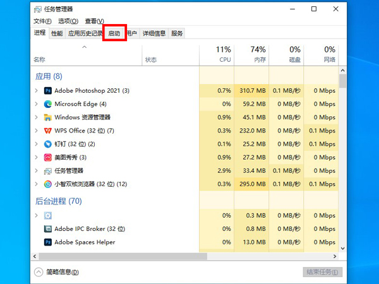Expand the Adobe Photoshop 2021 process group
Screen dimensions: 379x284
(x=37, y=91)
